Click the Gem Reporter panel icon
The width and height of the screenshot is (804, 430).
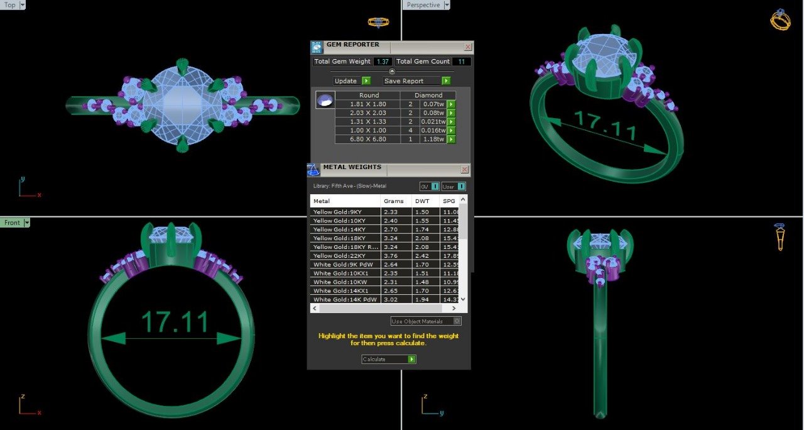point(317,47)
